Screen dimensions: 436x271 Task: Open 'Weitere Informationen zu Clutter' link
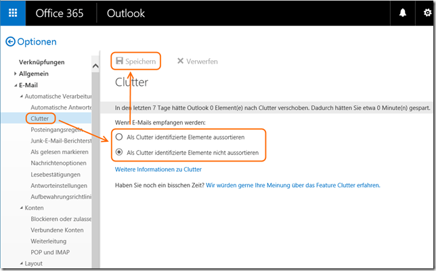click(158, 169)
